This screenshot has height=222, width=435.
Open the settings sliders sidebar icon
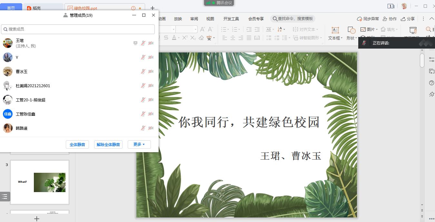click(x=432, y=60)
